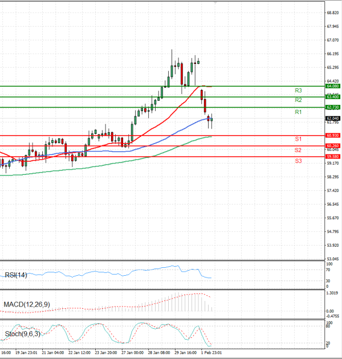Click the 60.260 red price tag
This screenshot has height=359, width=342.
pyautogui.click(x=333, y=146)
